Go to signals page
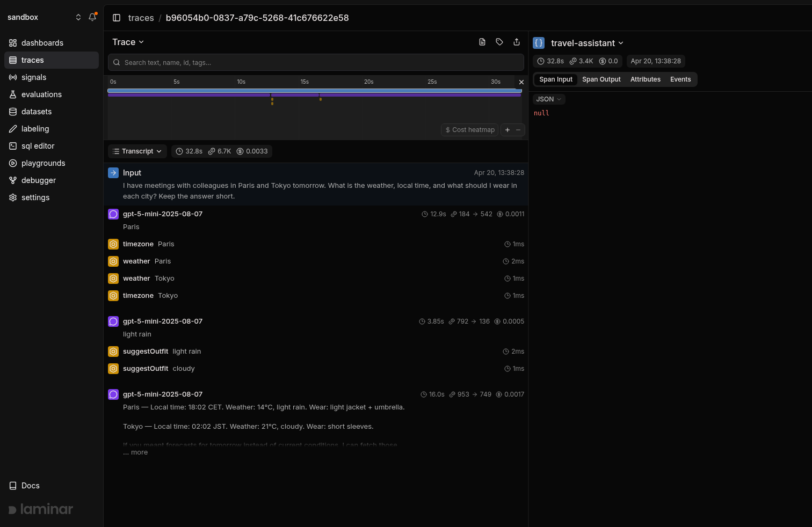Image resolution: width=812 pixels, height=527 pixels. 52,77
